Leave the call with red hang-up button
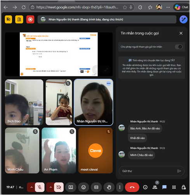This screenshot has height=195, width=190. click(132, 187)
